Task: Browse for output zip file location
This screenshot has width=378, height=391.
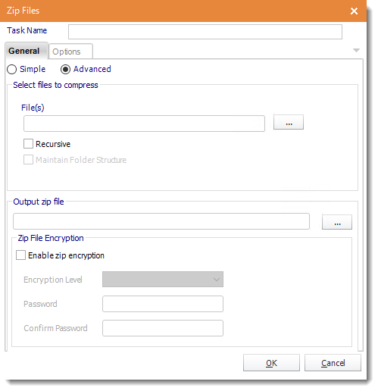Action: click(337, 222)
